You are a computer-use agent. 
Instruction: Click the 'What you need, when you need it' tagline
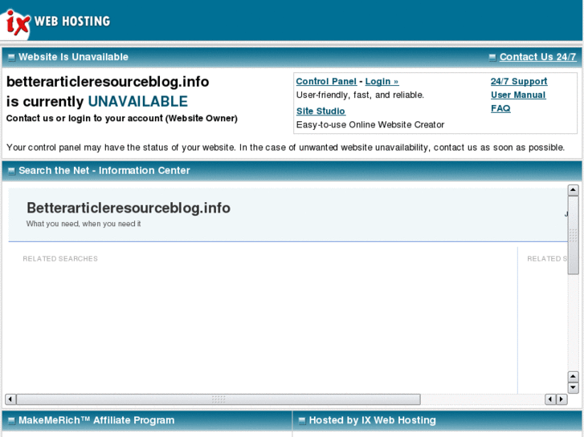[x=84, y=224]
